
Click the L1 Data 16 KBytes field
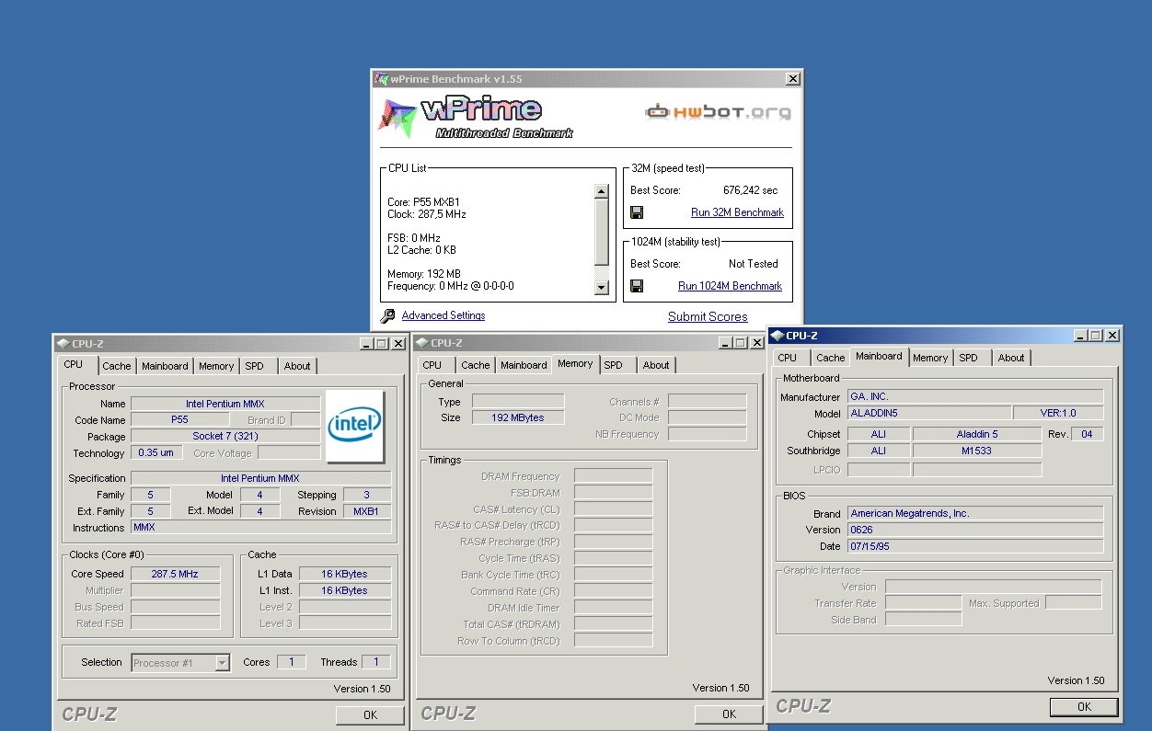pos(345,574)
